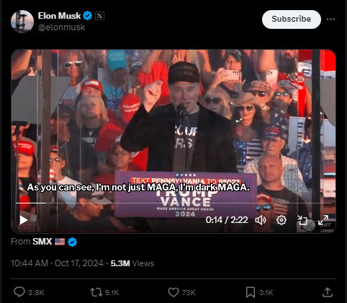Mute the video with speaker icon
The width and height of the screenshot is (347, 303).
point(261,220)
